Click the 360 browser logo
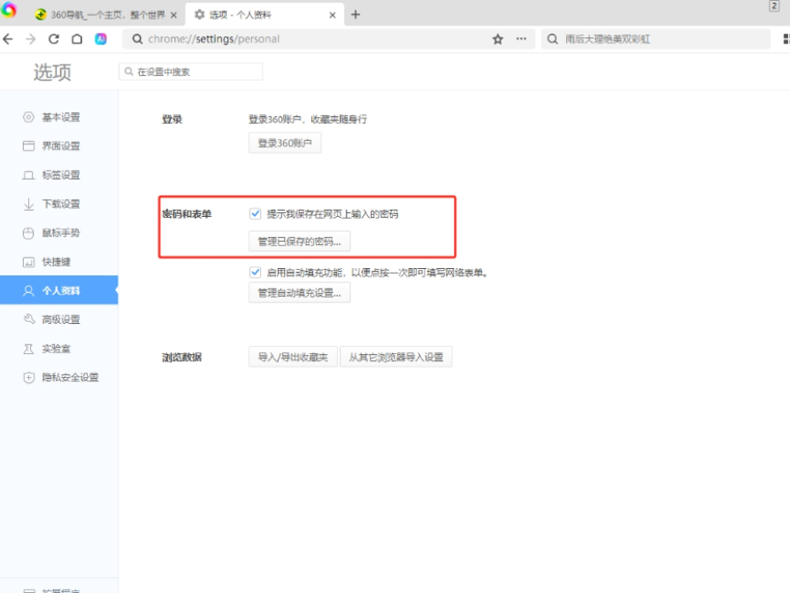Viewport: 790px width, 593px height. point(9,10)
